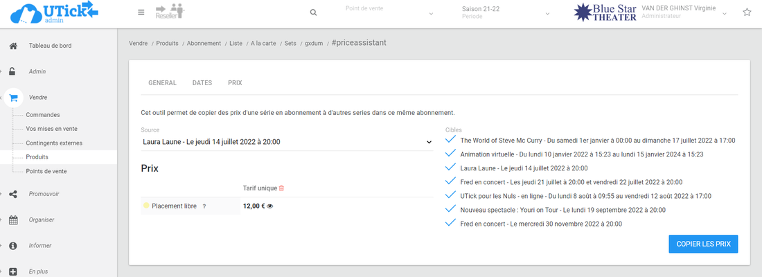The image size is (762, 277).
Task: Click the Organiser calendar icon
Action: click(x=13, y=220)
